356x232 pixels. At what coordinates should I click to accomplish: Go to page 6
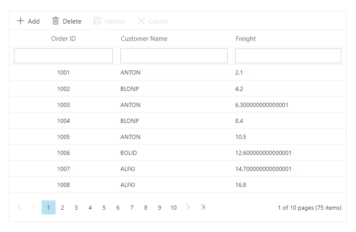[x=118, y=208]
